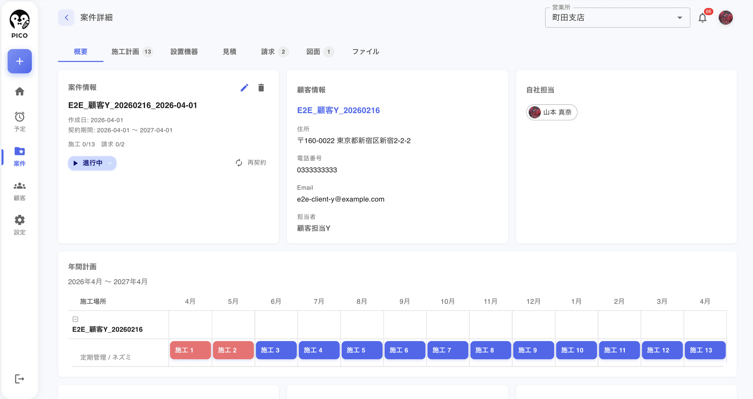
Task: Click 山本 真奈 assignee chip
Action: click(551, 112)
